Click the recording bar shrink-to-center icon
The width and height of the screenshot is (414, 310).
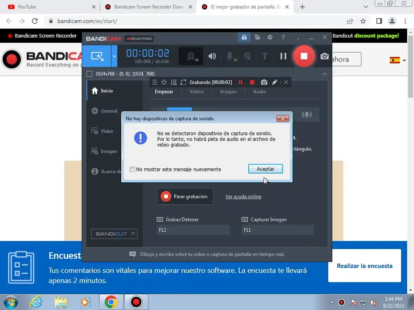pyautogui.click(x=164, y=82)
